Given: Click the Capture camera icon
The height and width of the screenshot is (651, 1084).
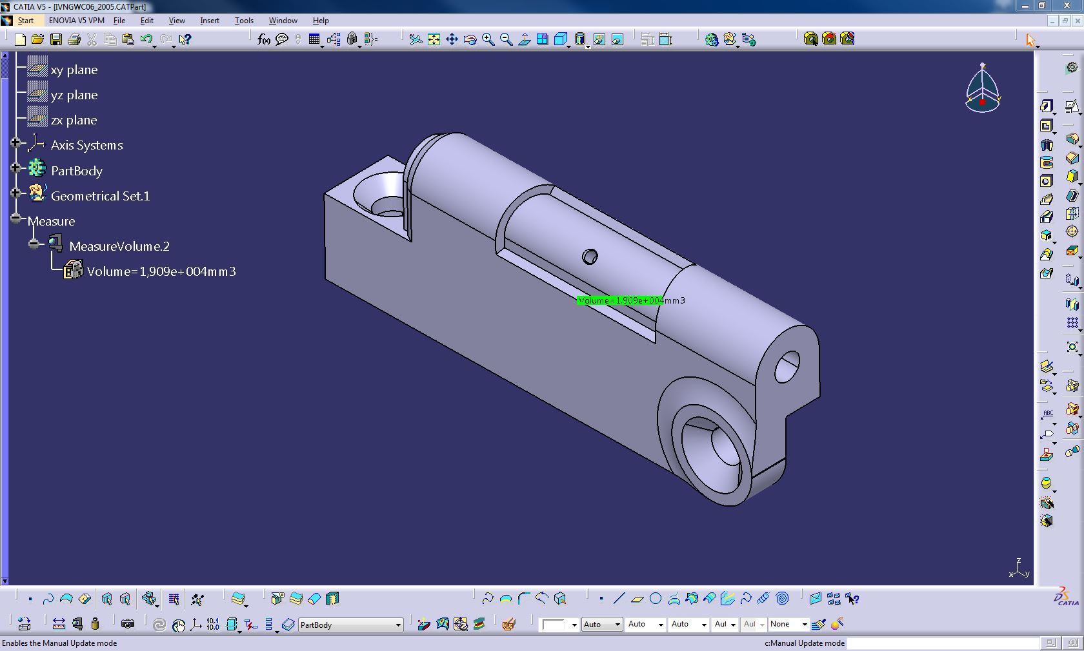Looking at the screenshot, I should (x=128, y=624).
